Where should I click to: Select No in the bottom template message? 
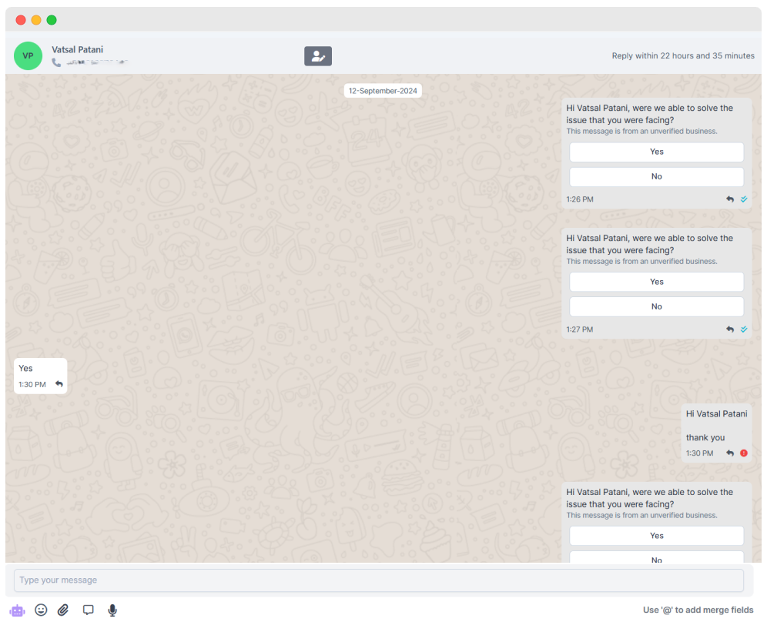coord(656,560)
